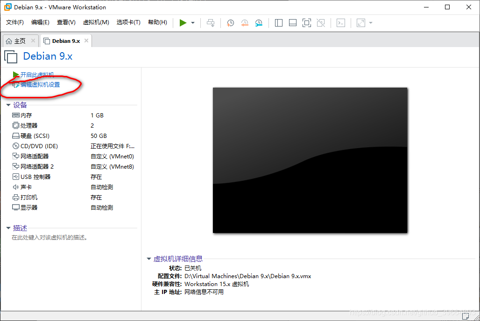480x321 pixels.
Task: Click the green power-on play toolbar button
Action: [183, 23]
